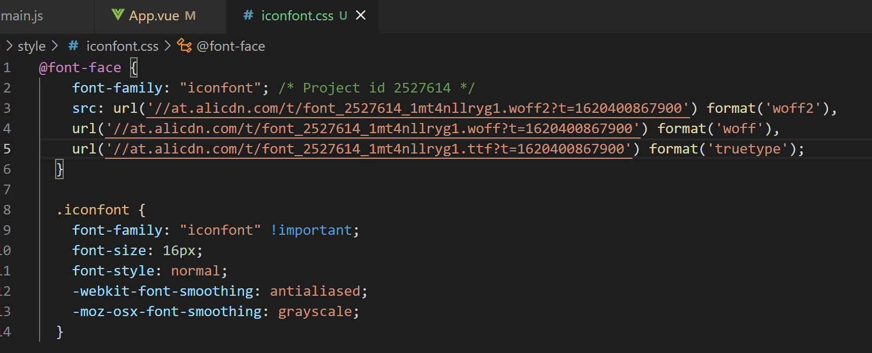Expand the style folder breadcrumb

32,47
